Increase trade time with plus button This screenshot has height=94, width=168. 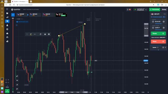(x=164, y=22)
